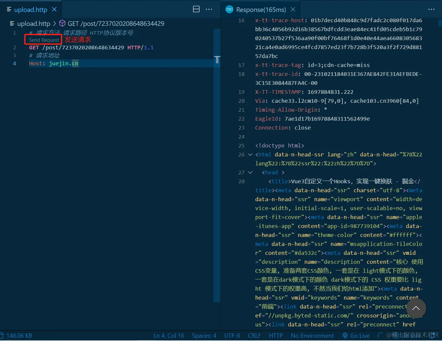Click the timestamp value 1697884831.222
442x341 pixels.
(330, 92)
